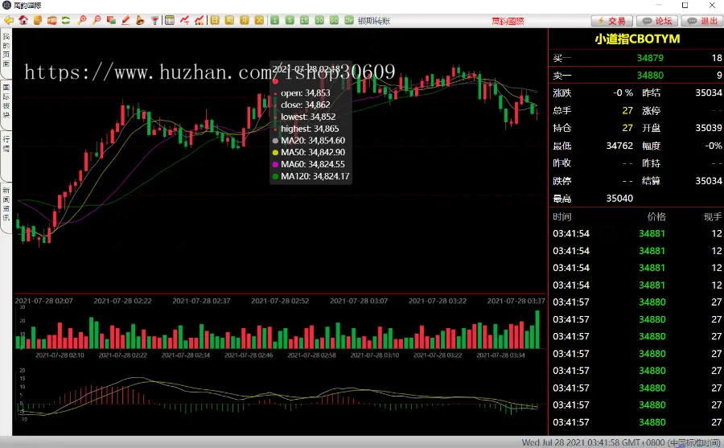Go to home via red house icon
The image size is (724, 448).
pos(23,20)
